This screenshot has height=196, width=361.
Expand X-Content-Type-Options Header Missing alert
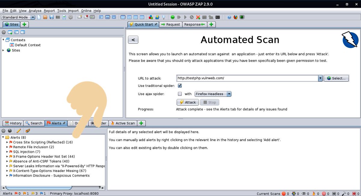[7, 171]
